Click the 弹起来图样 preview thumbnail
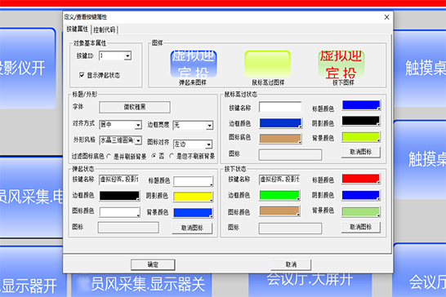Screen dimensions: 446x297 pos(194,64)
